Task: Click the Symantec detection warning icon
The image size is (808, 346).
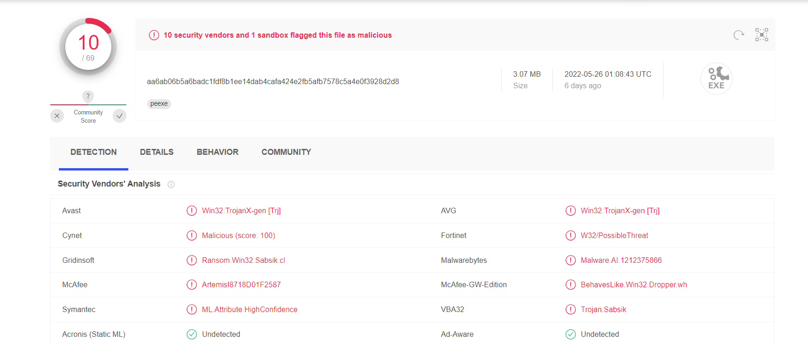Action: 192,309
